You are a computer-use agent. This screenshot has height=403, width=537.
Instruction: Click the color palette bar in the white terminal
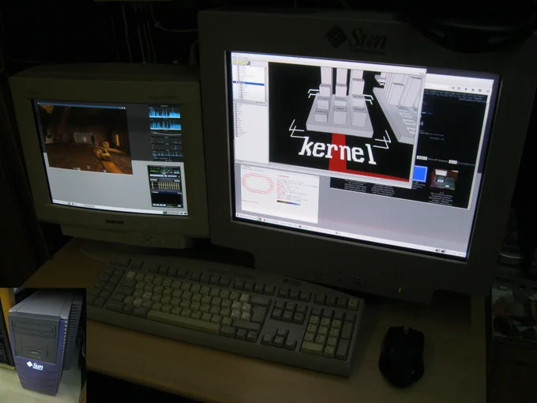(x=288, y=203)
